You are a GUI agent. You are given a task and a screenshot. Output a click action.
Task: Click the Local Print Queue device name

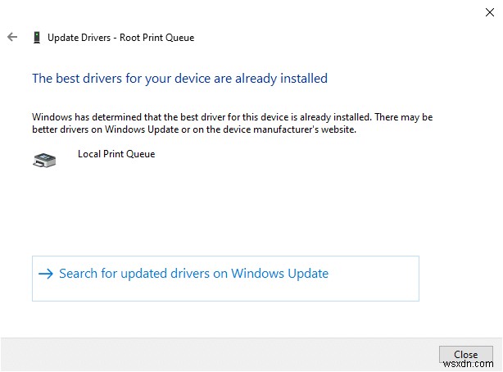[116, 154]
